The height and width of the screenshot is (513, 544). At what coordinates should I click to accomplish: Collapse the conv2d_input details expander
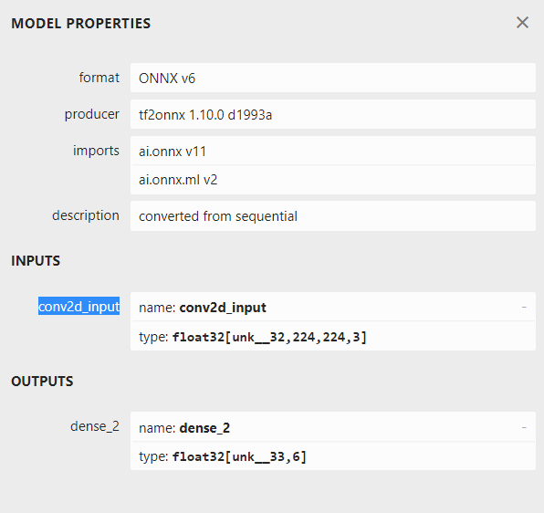(524, 308)
